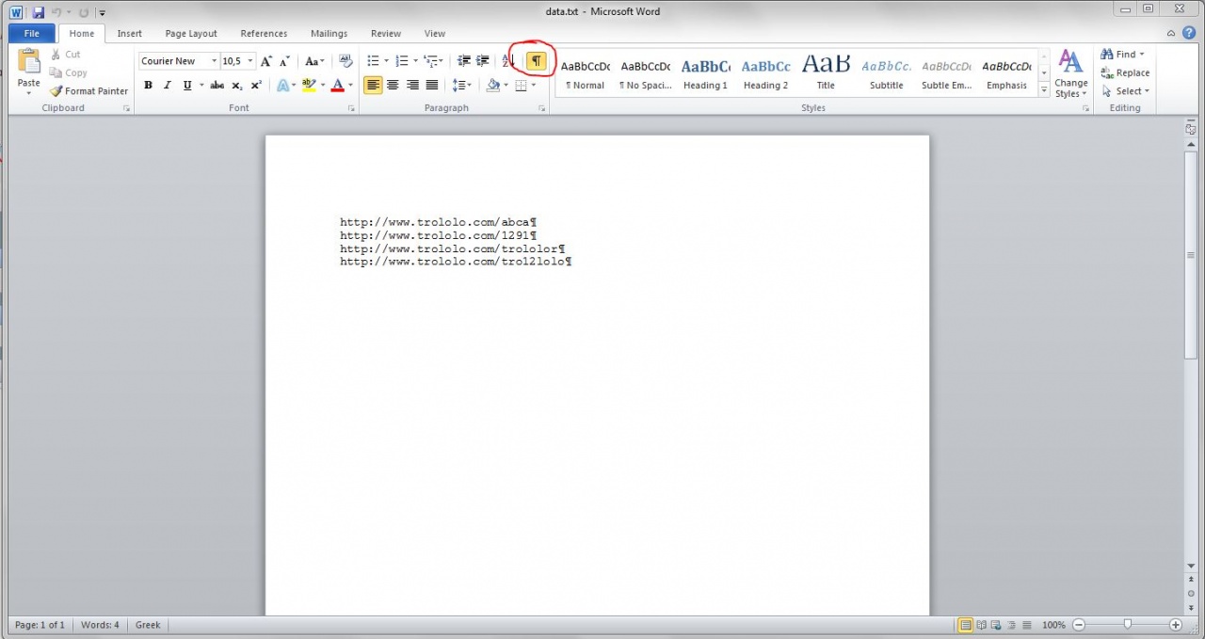
Task: Click the Shrink Font icon
Action: (284, 61)
